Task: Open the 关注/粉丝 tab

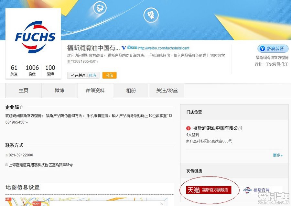Action: [x=167, y=91]
